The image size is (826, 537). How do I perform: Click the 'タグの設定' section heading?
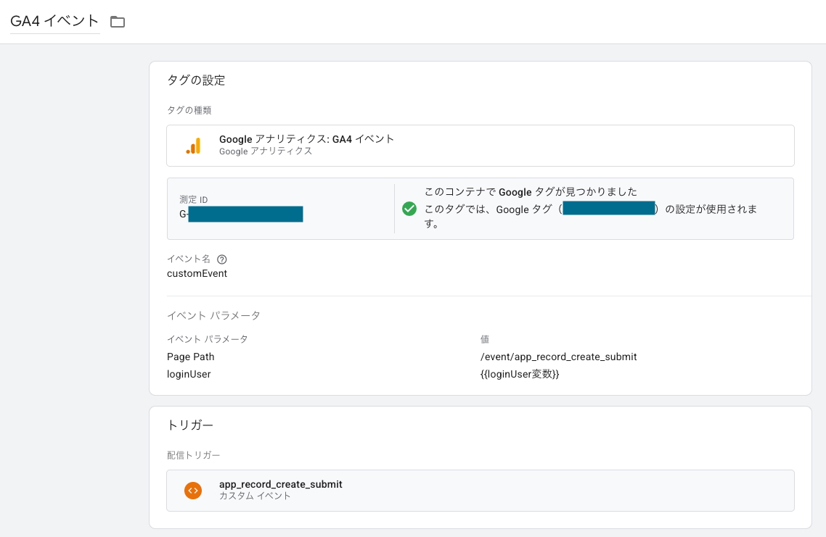click(x=196, y=80)
